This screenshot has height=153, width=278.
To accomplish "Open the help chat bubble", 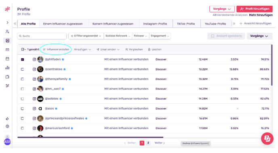I will pyautogui.click(x=267, y=138).
